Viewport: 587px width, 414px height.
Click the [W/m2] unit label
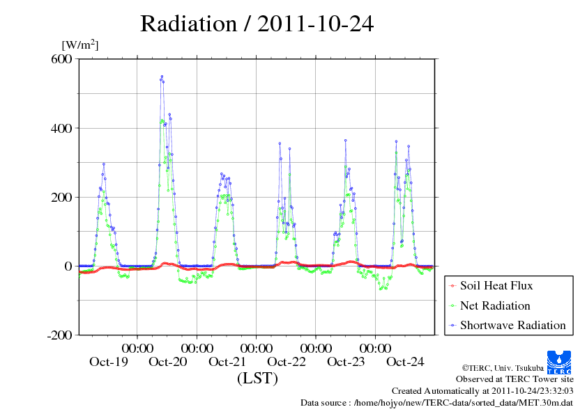[x=79, y=45]
